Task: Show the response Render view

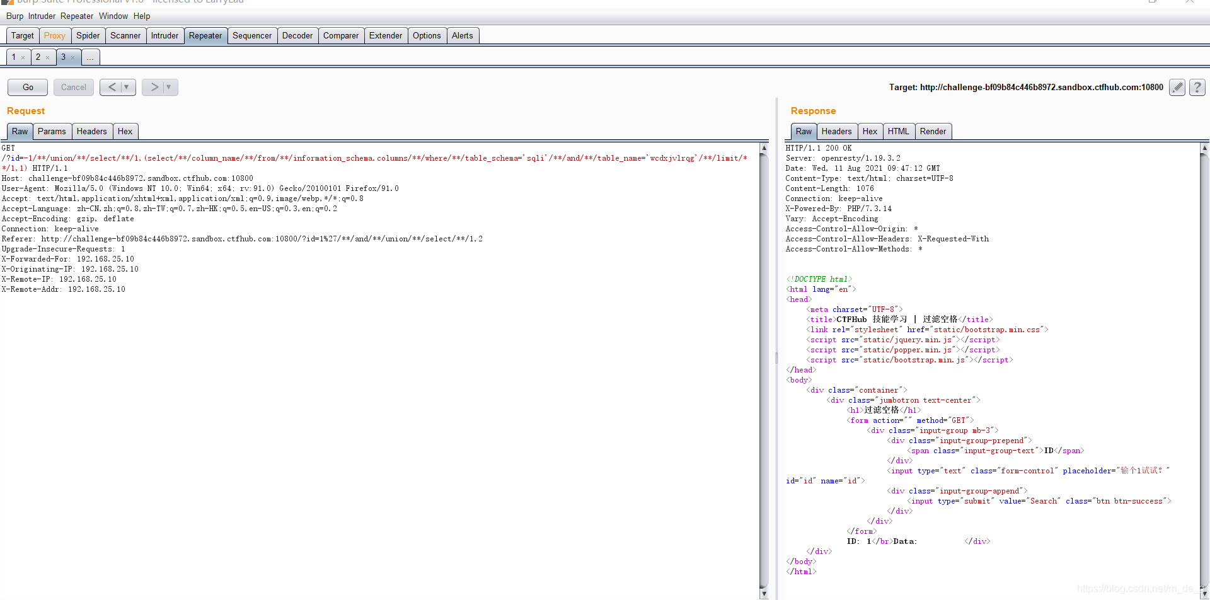Action: tap(933, 131)
